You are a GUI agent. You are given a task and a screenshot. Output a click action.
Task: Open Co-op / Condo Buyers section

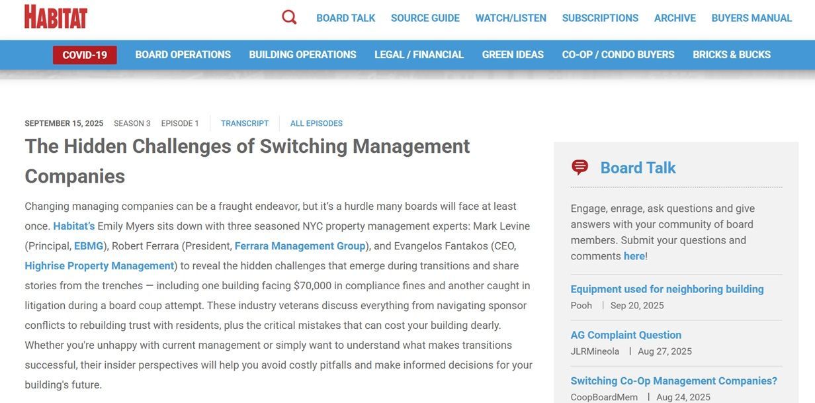point(618,55)
